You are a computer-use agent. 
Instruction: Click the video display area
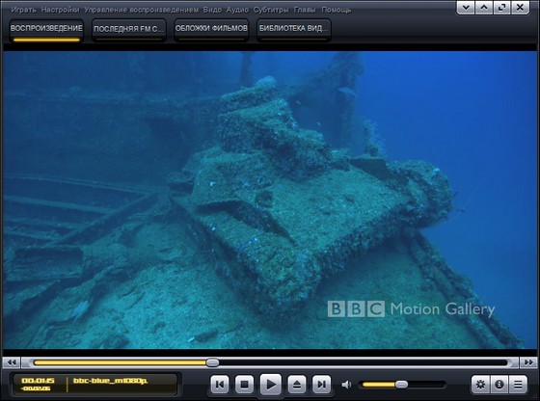coord(270,200)
